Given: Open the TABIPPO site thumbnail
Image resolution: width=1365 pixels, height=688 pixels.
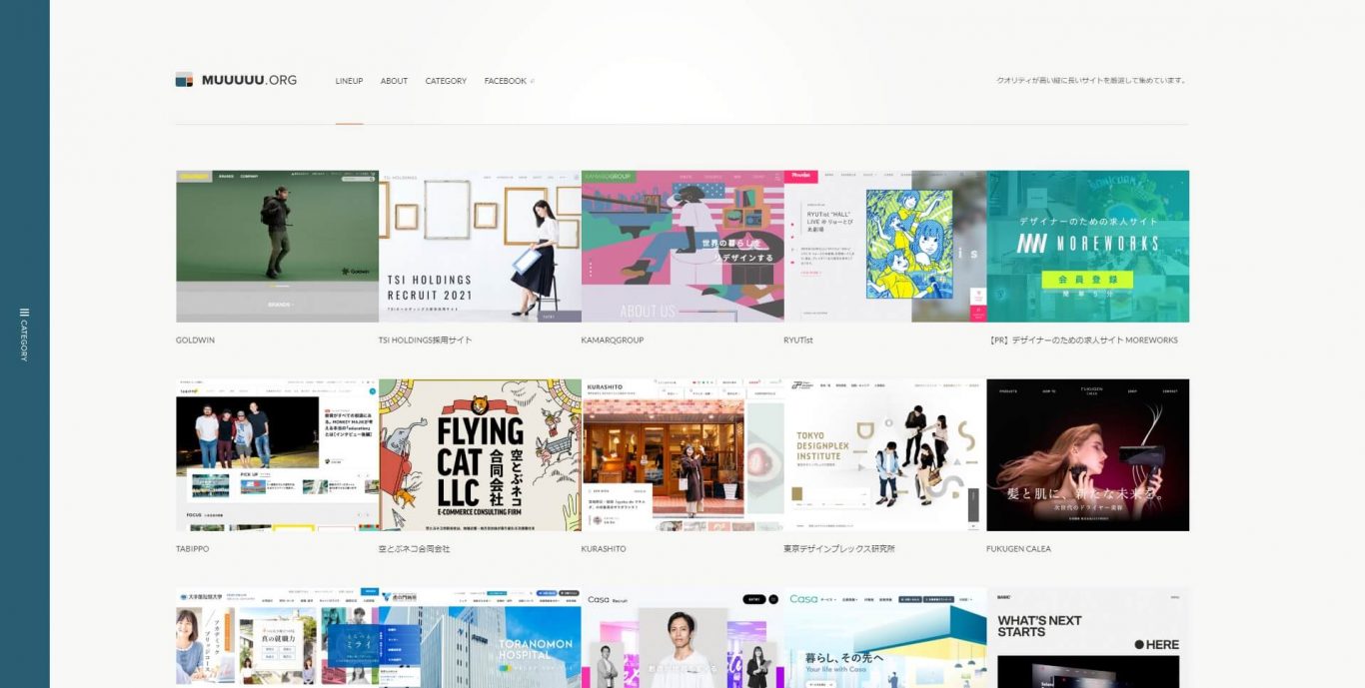Looking at the screenshot, I should (277, 454).
